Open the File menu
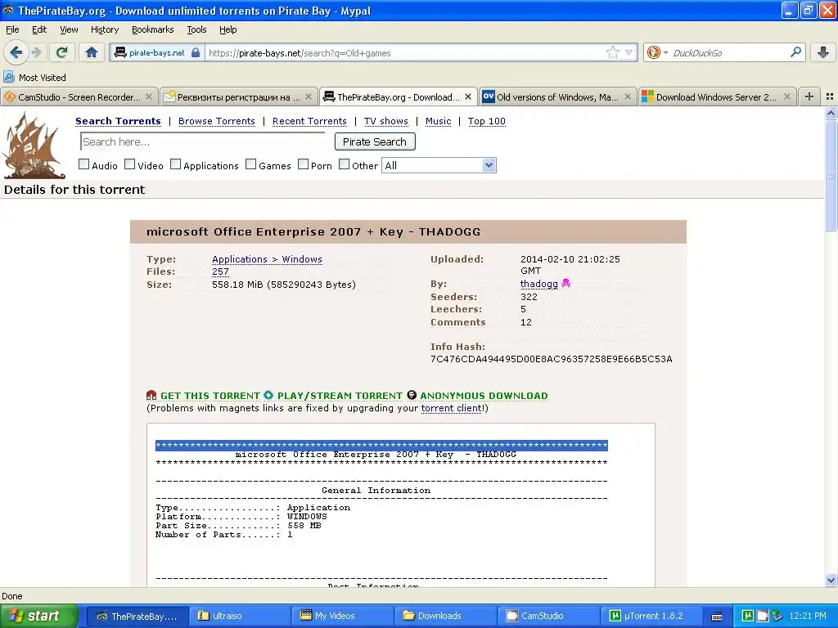Viewport: 838px width, 628px height. (12, 29)
